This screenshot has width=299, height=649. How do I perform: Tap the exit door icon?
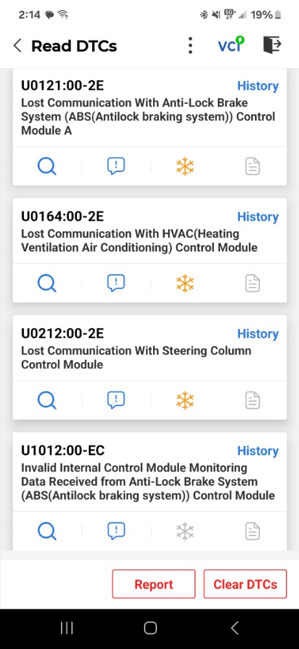click(272, 45)
